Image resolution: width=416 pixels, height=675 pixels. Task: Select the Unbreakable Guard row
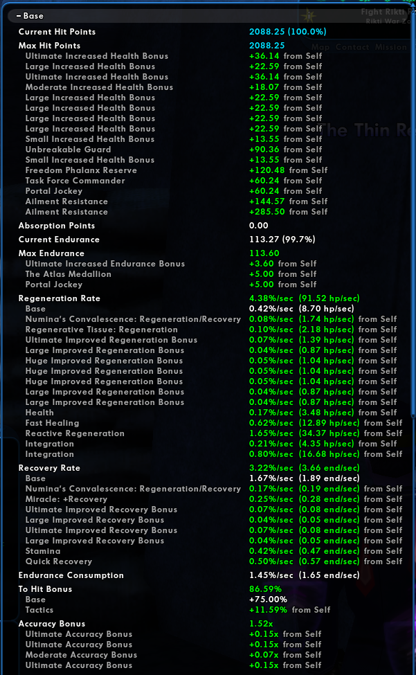(68, 150)
